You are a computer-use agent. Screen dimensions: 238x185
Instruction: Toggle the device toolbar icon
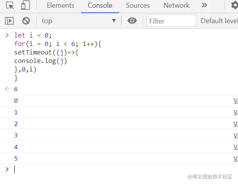(x=25, y=6)
